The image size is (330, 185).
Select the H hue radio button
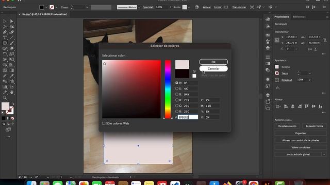(x=177, y=83)
